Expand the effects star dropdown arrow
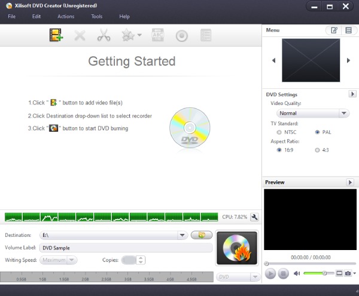Screen dimensions: 359x296 pyautogui.click(x=139, y=35)
